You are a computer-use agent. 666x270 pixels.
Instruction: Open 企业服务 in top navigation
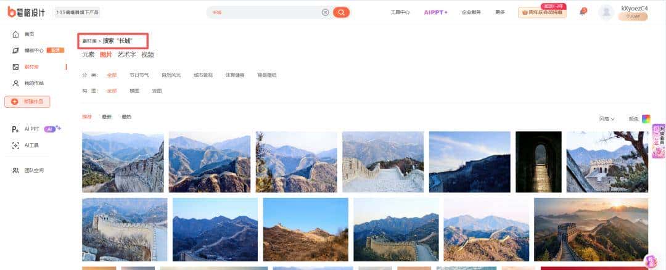(472, 12)
